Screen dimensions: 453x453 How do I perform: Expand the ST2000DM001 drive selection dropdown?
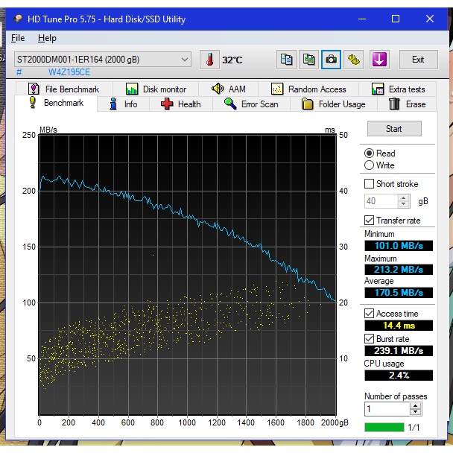pos(185,60)
